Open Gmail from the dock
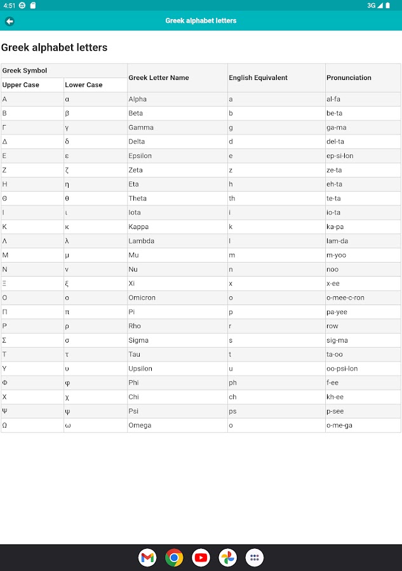Screen dimensions: 402x571 click(147, 558)
